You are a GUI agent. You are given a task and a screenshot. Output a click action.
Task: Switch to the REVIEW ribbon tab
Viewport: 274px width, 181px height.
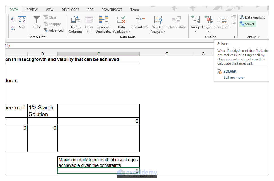32,10
